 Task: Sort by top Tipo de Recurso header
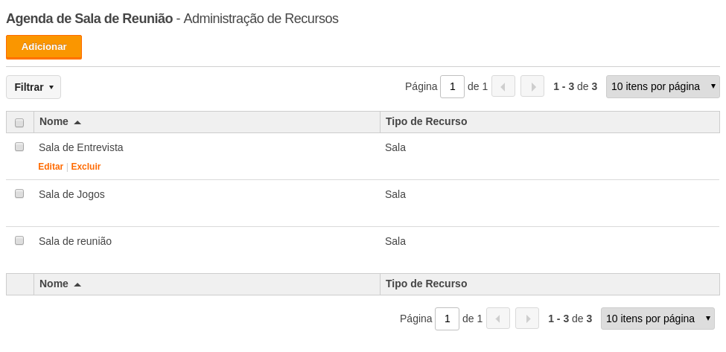pos(426,121)
